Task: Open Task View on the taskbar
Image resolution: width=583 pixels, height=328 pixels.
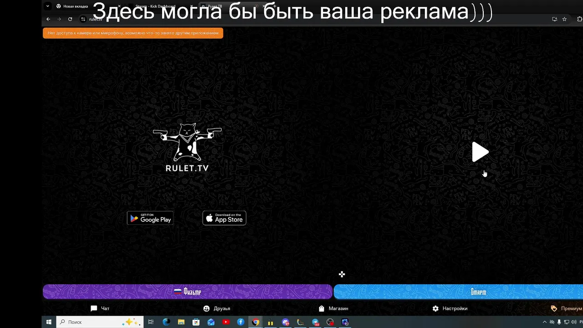Action: coord(151,322)
